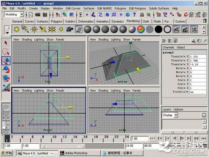Choose the Rotate tool in toolbox
The image size is (209, 157).
[x=6, y=70]
